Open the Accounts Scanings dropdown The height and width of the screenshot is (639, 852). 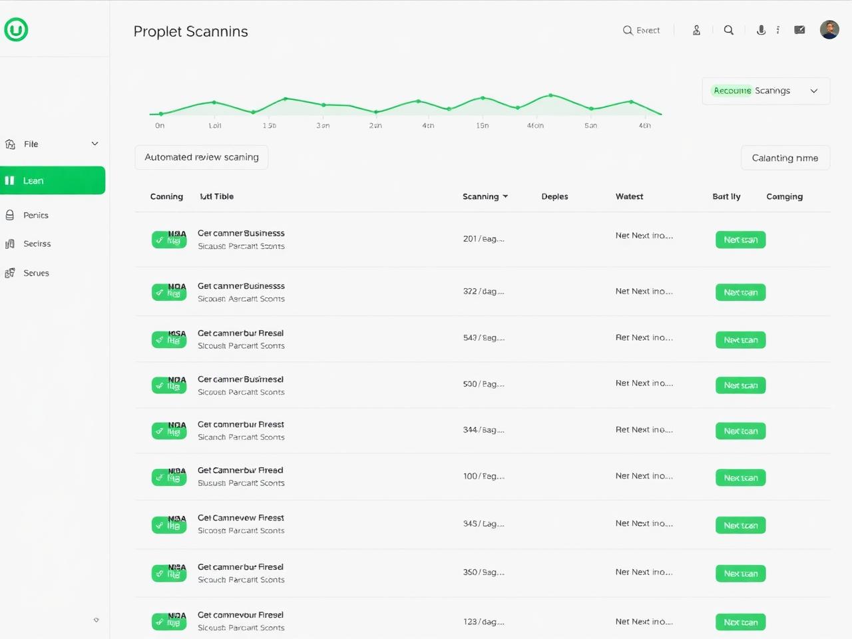[765, 91]
